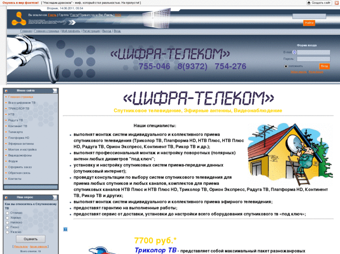Image resolution: width=340 pixels, height=254 pixels.
Task: Click the orange Вход login button
Action: (x=325, y=66)
